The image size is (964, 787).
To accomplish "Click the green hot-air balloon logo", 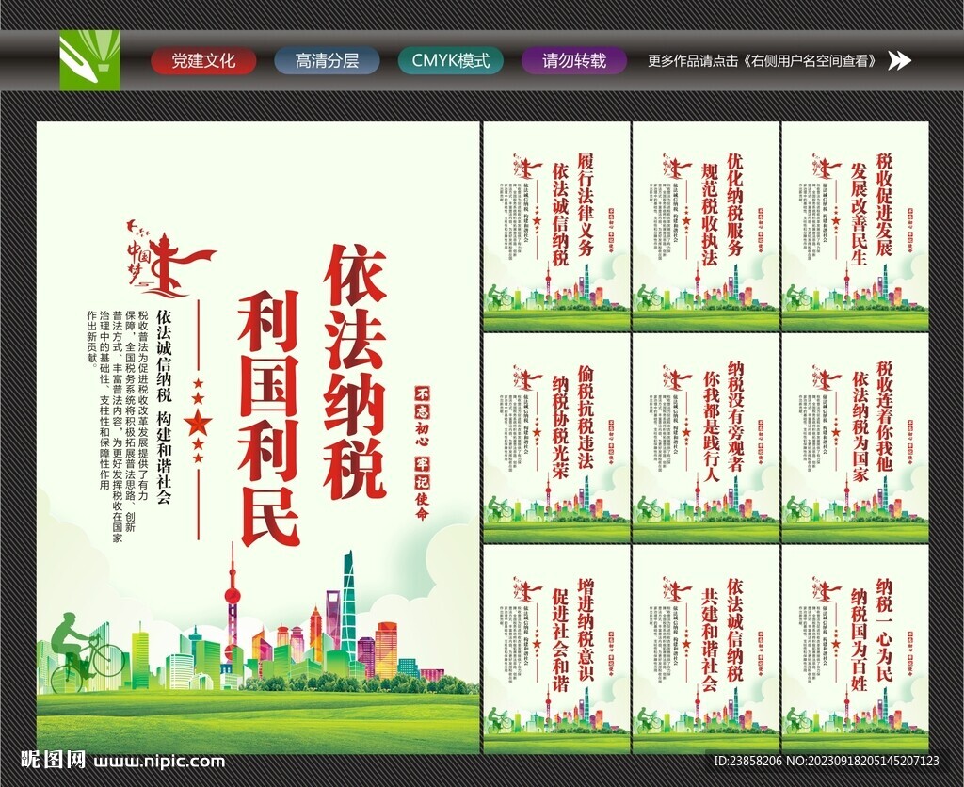I will (89, 60).
